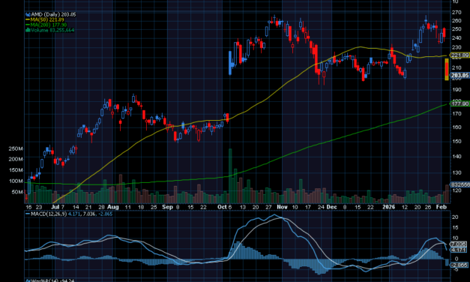The image size is (470, 282).
Task: Click the 'Sep' label on the date axis
Action: coord(168,207)
